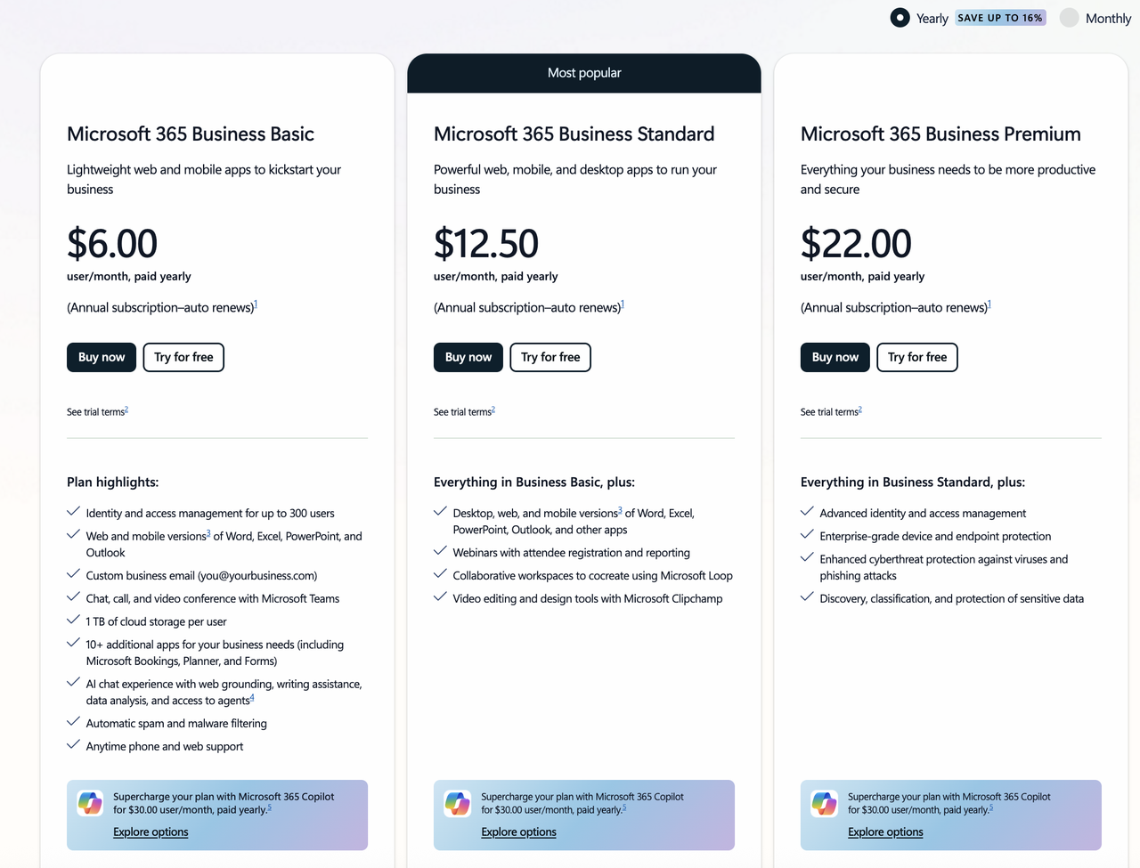Click Copilot icon in Business Premium card

(x=824, y=803)
